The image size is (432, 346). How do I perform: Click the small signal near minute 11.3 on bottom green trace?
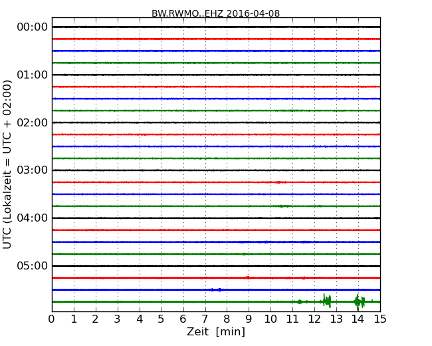click(300, 302)
